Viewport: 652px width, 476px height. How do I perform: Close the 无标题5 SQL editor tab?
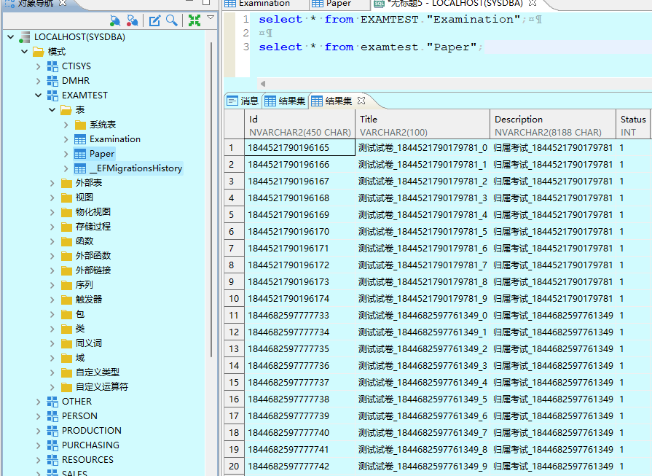tap(533, 3)
